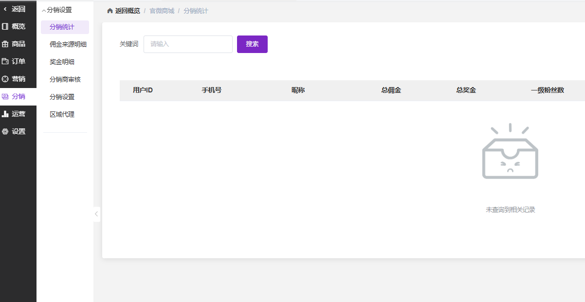Go to 奖金明细 page

click(x=62, y=62)
